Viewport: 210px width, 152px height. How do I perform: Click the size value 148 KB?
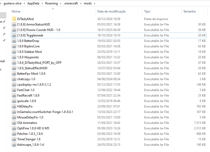click(201, 85)
